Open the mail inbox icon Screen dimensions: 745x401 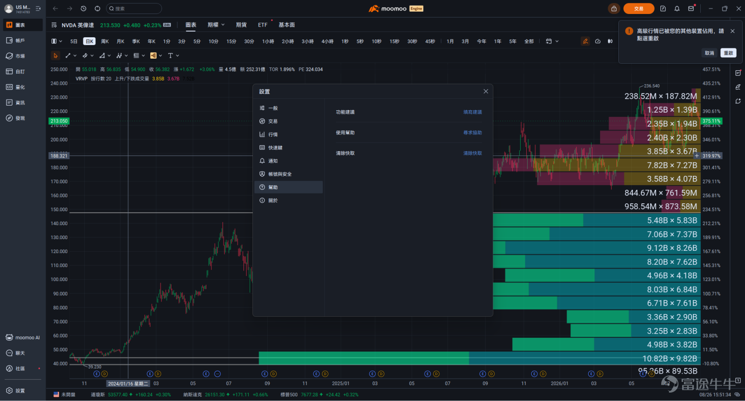coord(691,8)
